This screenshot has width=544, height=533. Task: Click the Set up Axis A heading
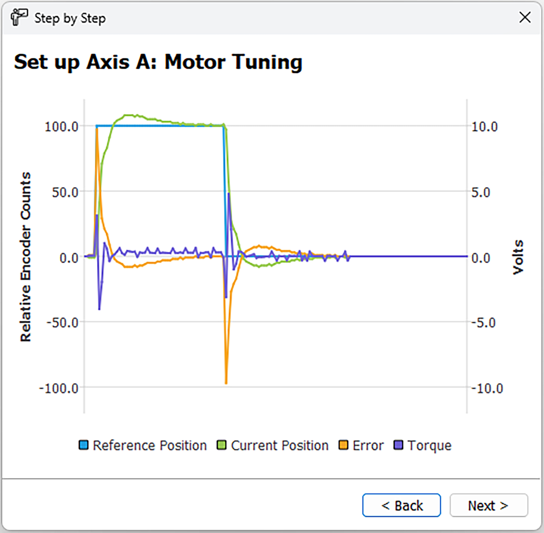158,62
